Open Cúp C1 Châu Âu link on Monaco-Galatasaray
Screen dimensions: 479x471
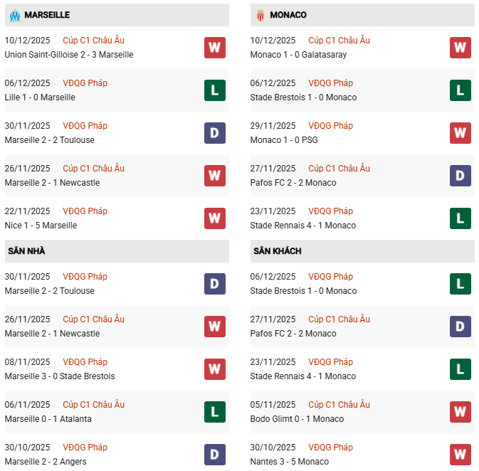339,41
